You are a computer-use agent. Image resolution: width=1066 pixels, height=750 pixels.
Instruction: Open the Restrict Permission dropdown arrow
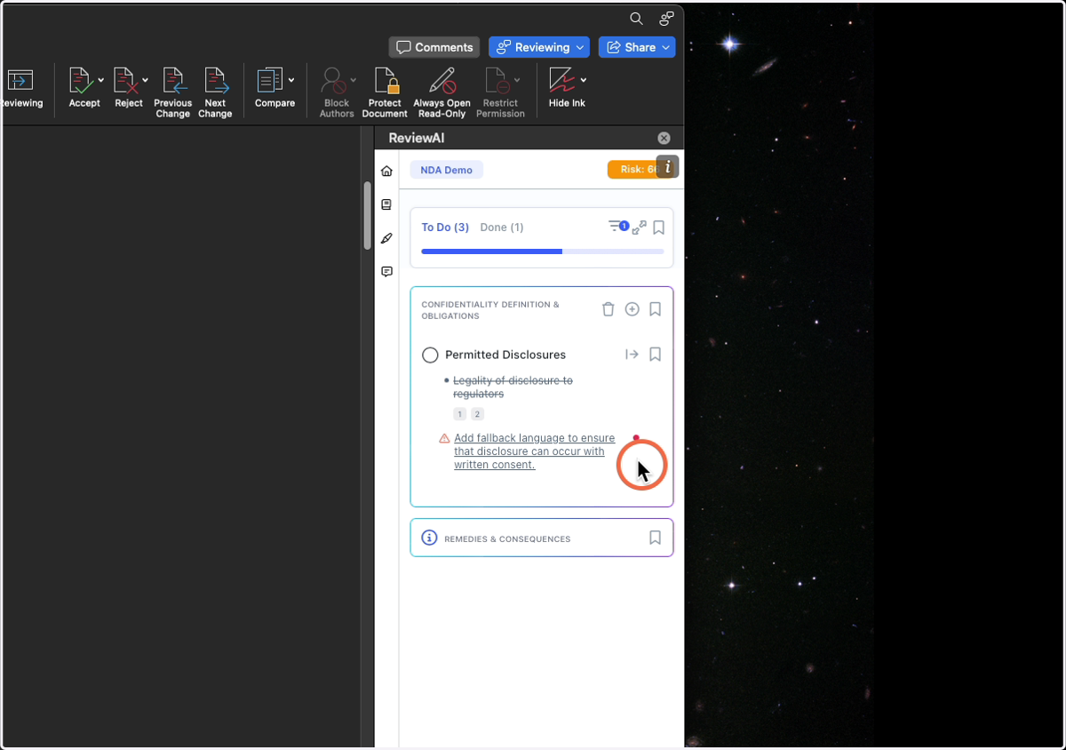516,80
